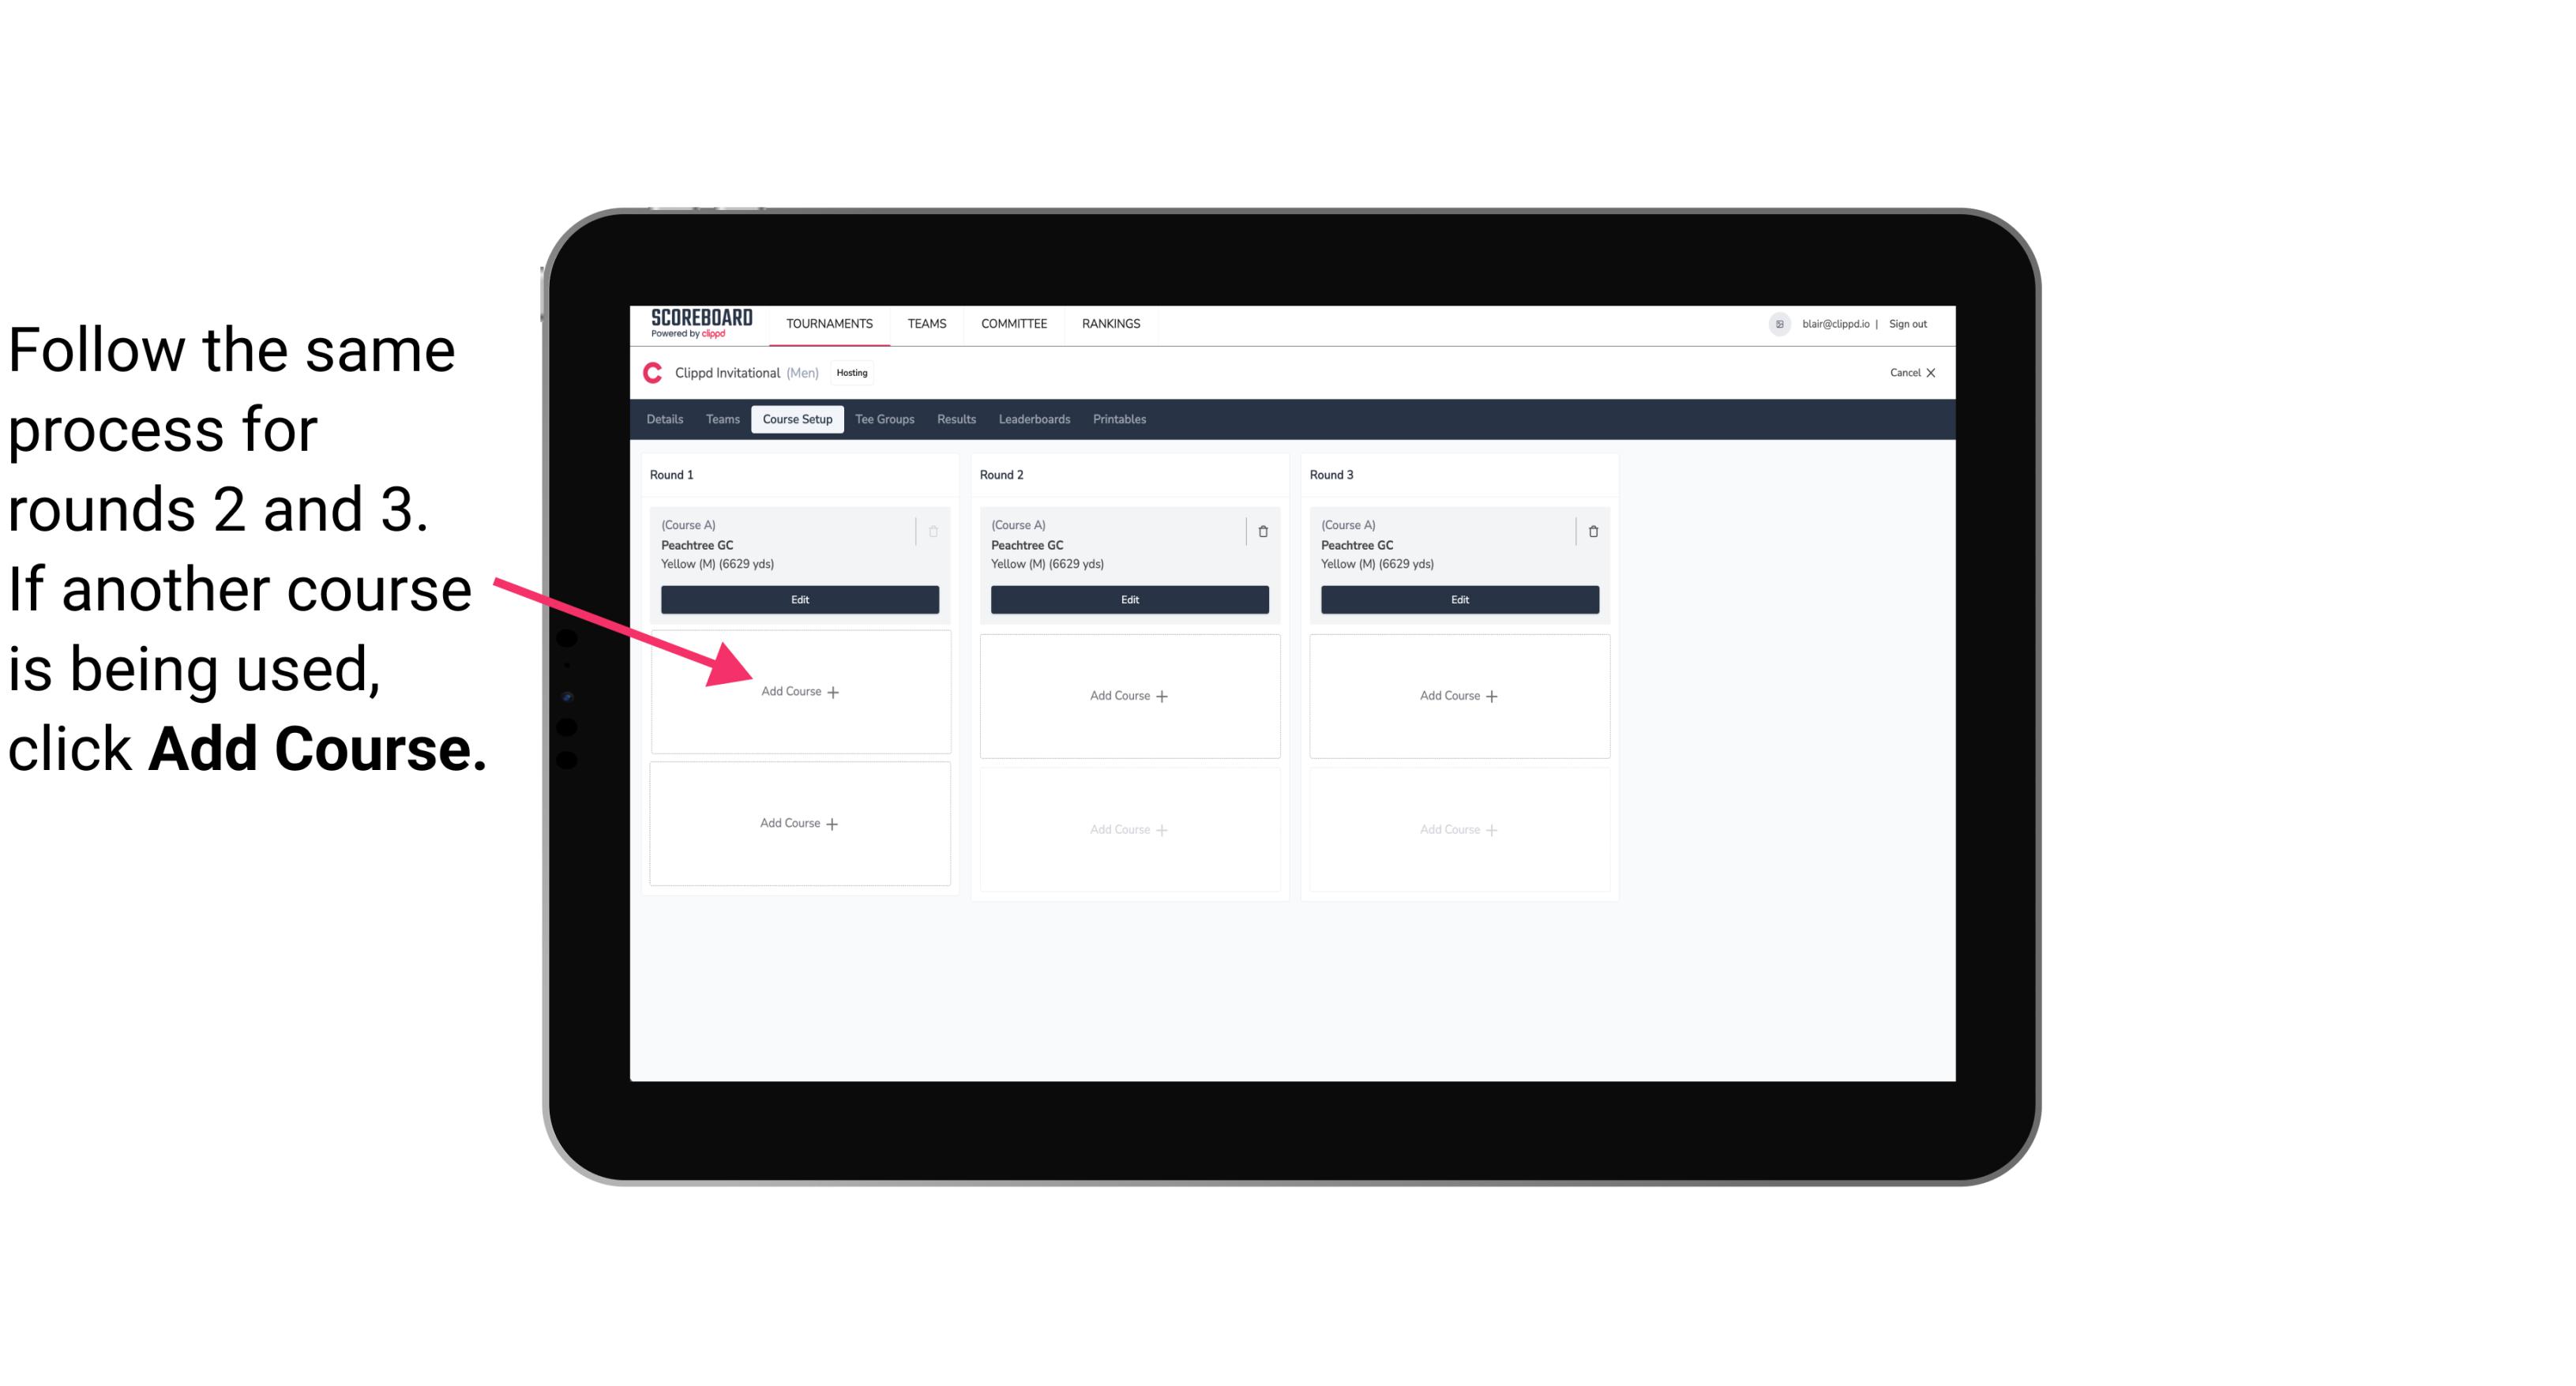Screen dimensions: 2576x1386
Task: Click the second Add Course in Round 1
Action: click(798, 823)
